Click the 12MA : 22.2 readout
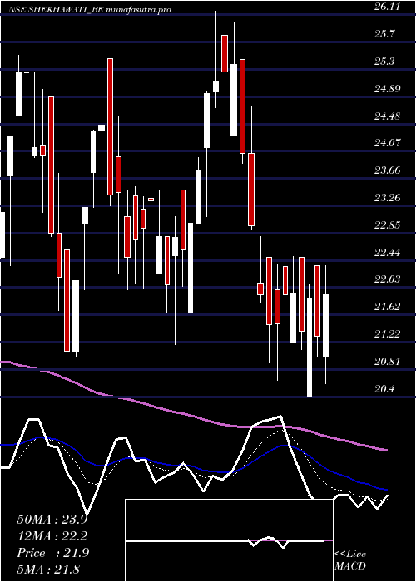This screenshot has width=416, height=582. tap(52, 536)
